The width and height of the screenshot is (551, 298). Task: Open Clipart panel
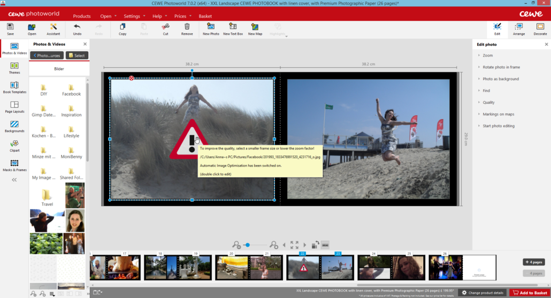click(14, 146)
